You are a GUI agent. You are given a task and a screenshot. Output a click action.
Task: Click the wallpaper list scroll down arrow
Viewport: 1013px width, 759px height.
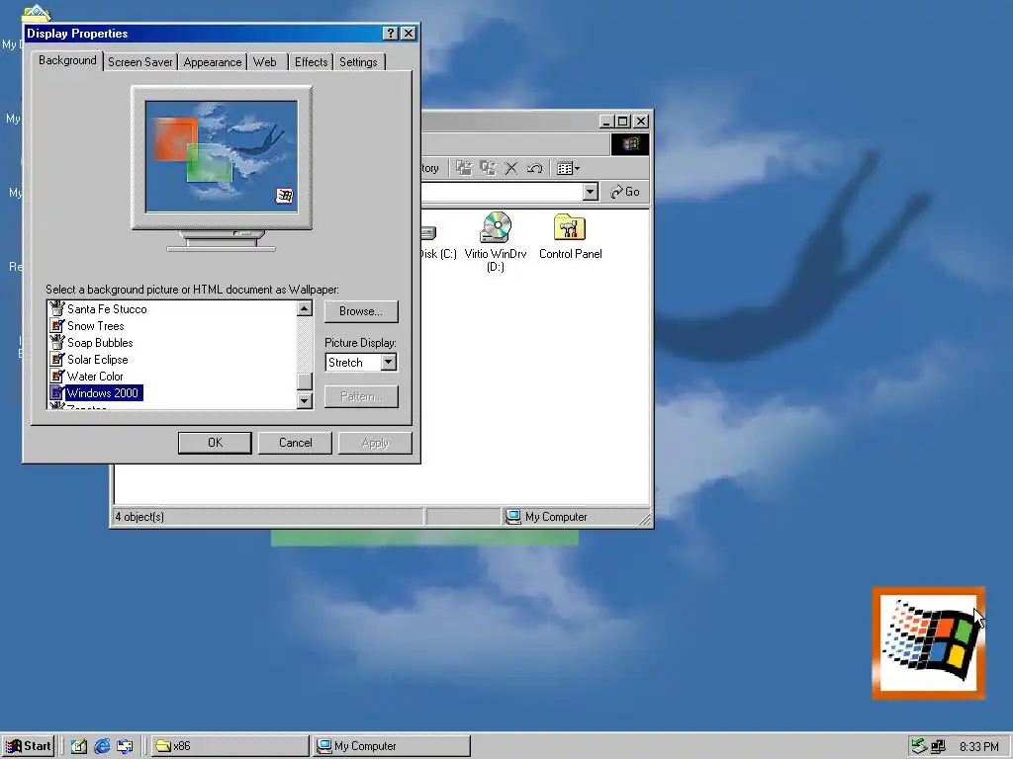tap(305, 401)
